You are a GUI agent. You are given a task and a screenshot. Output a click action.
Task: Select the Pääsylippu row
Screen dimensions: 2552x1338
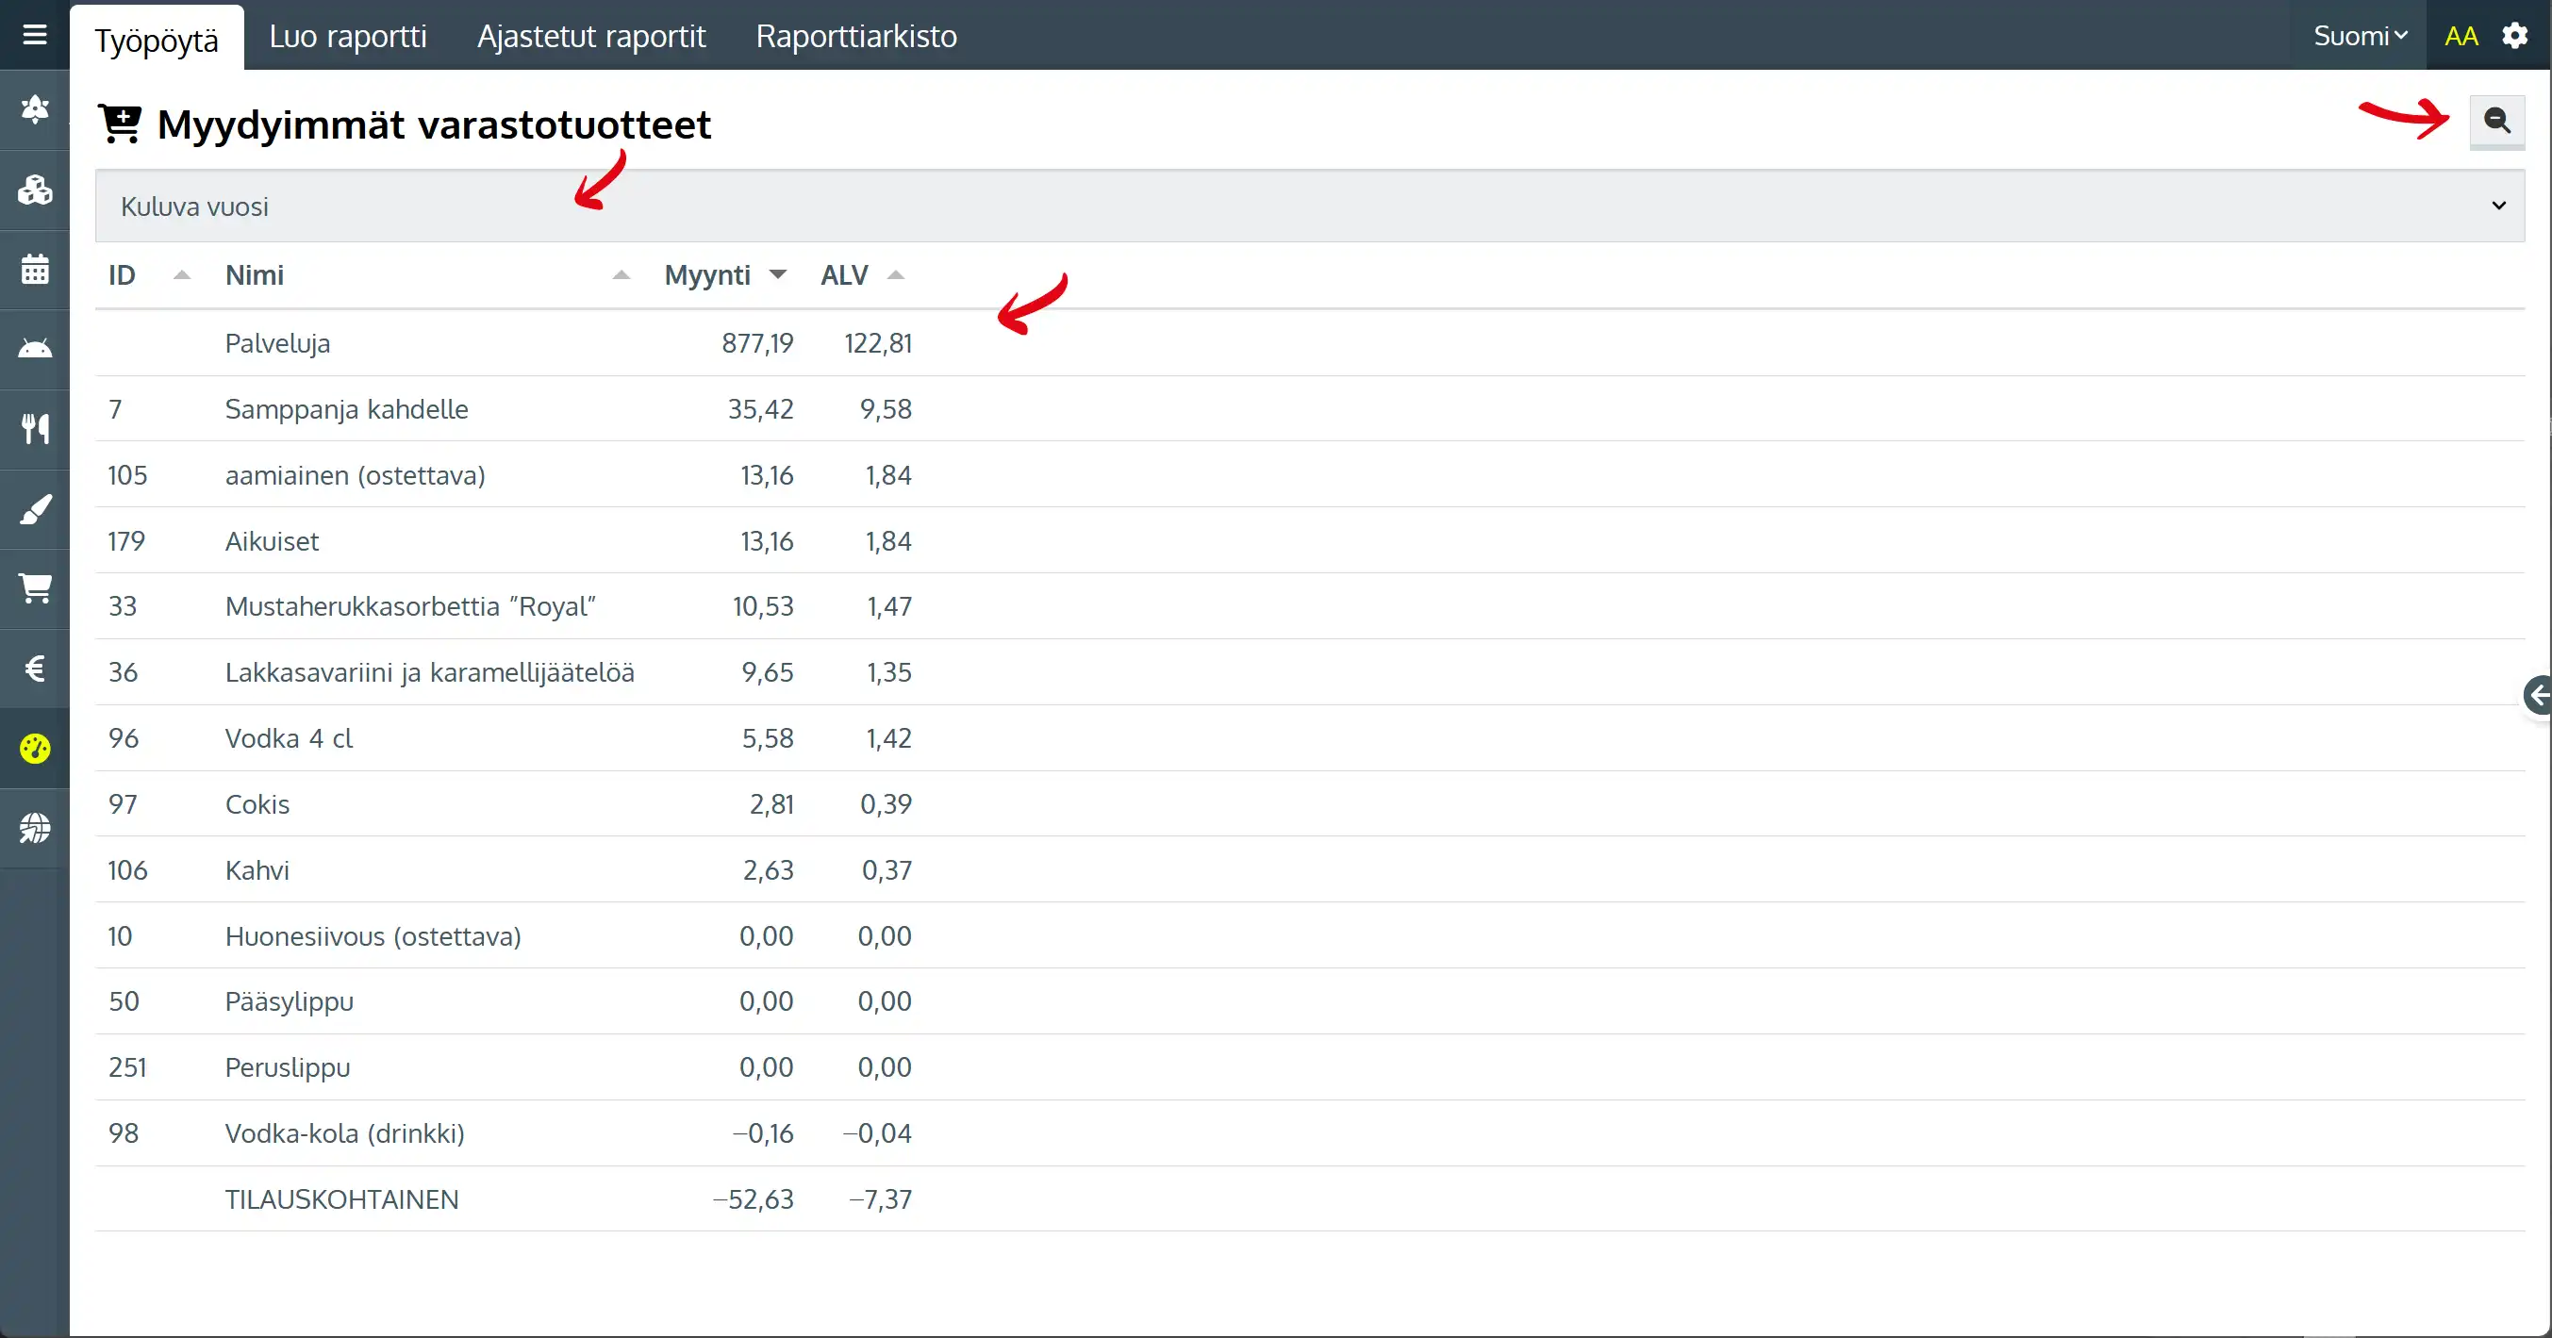pos(1310,1001)
